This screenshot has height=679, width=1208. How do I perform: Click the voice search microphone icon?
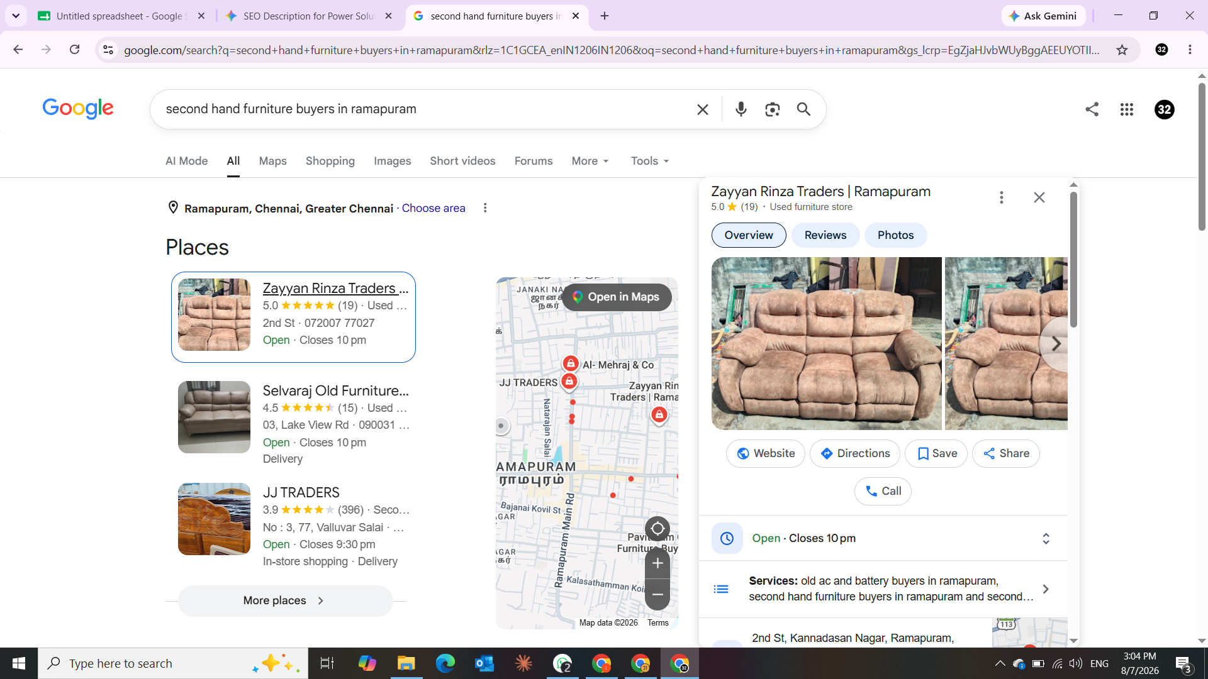coord(741,109)
